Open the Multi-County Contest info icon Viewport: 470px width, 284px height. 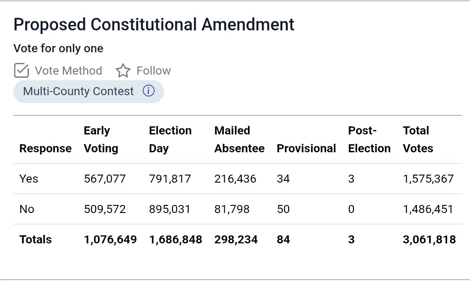point(149,91)
